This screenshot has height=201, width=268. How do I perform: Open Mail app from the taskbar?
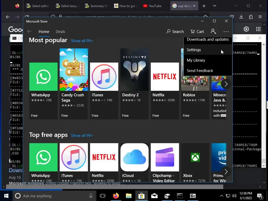click(154, 196)
